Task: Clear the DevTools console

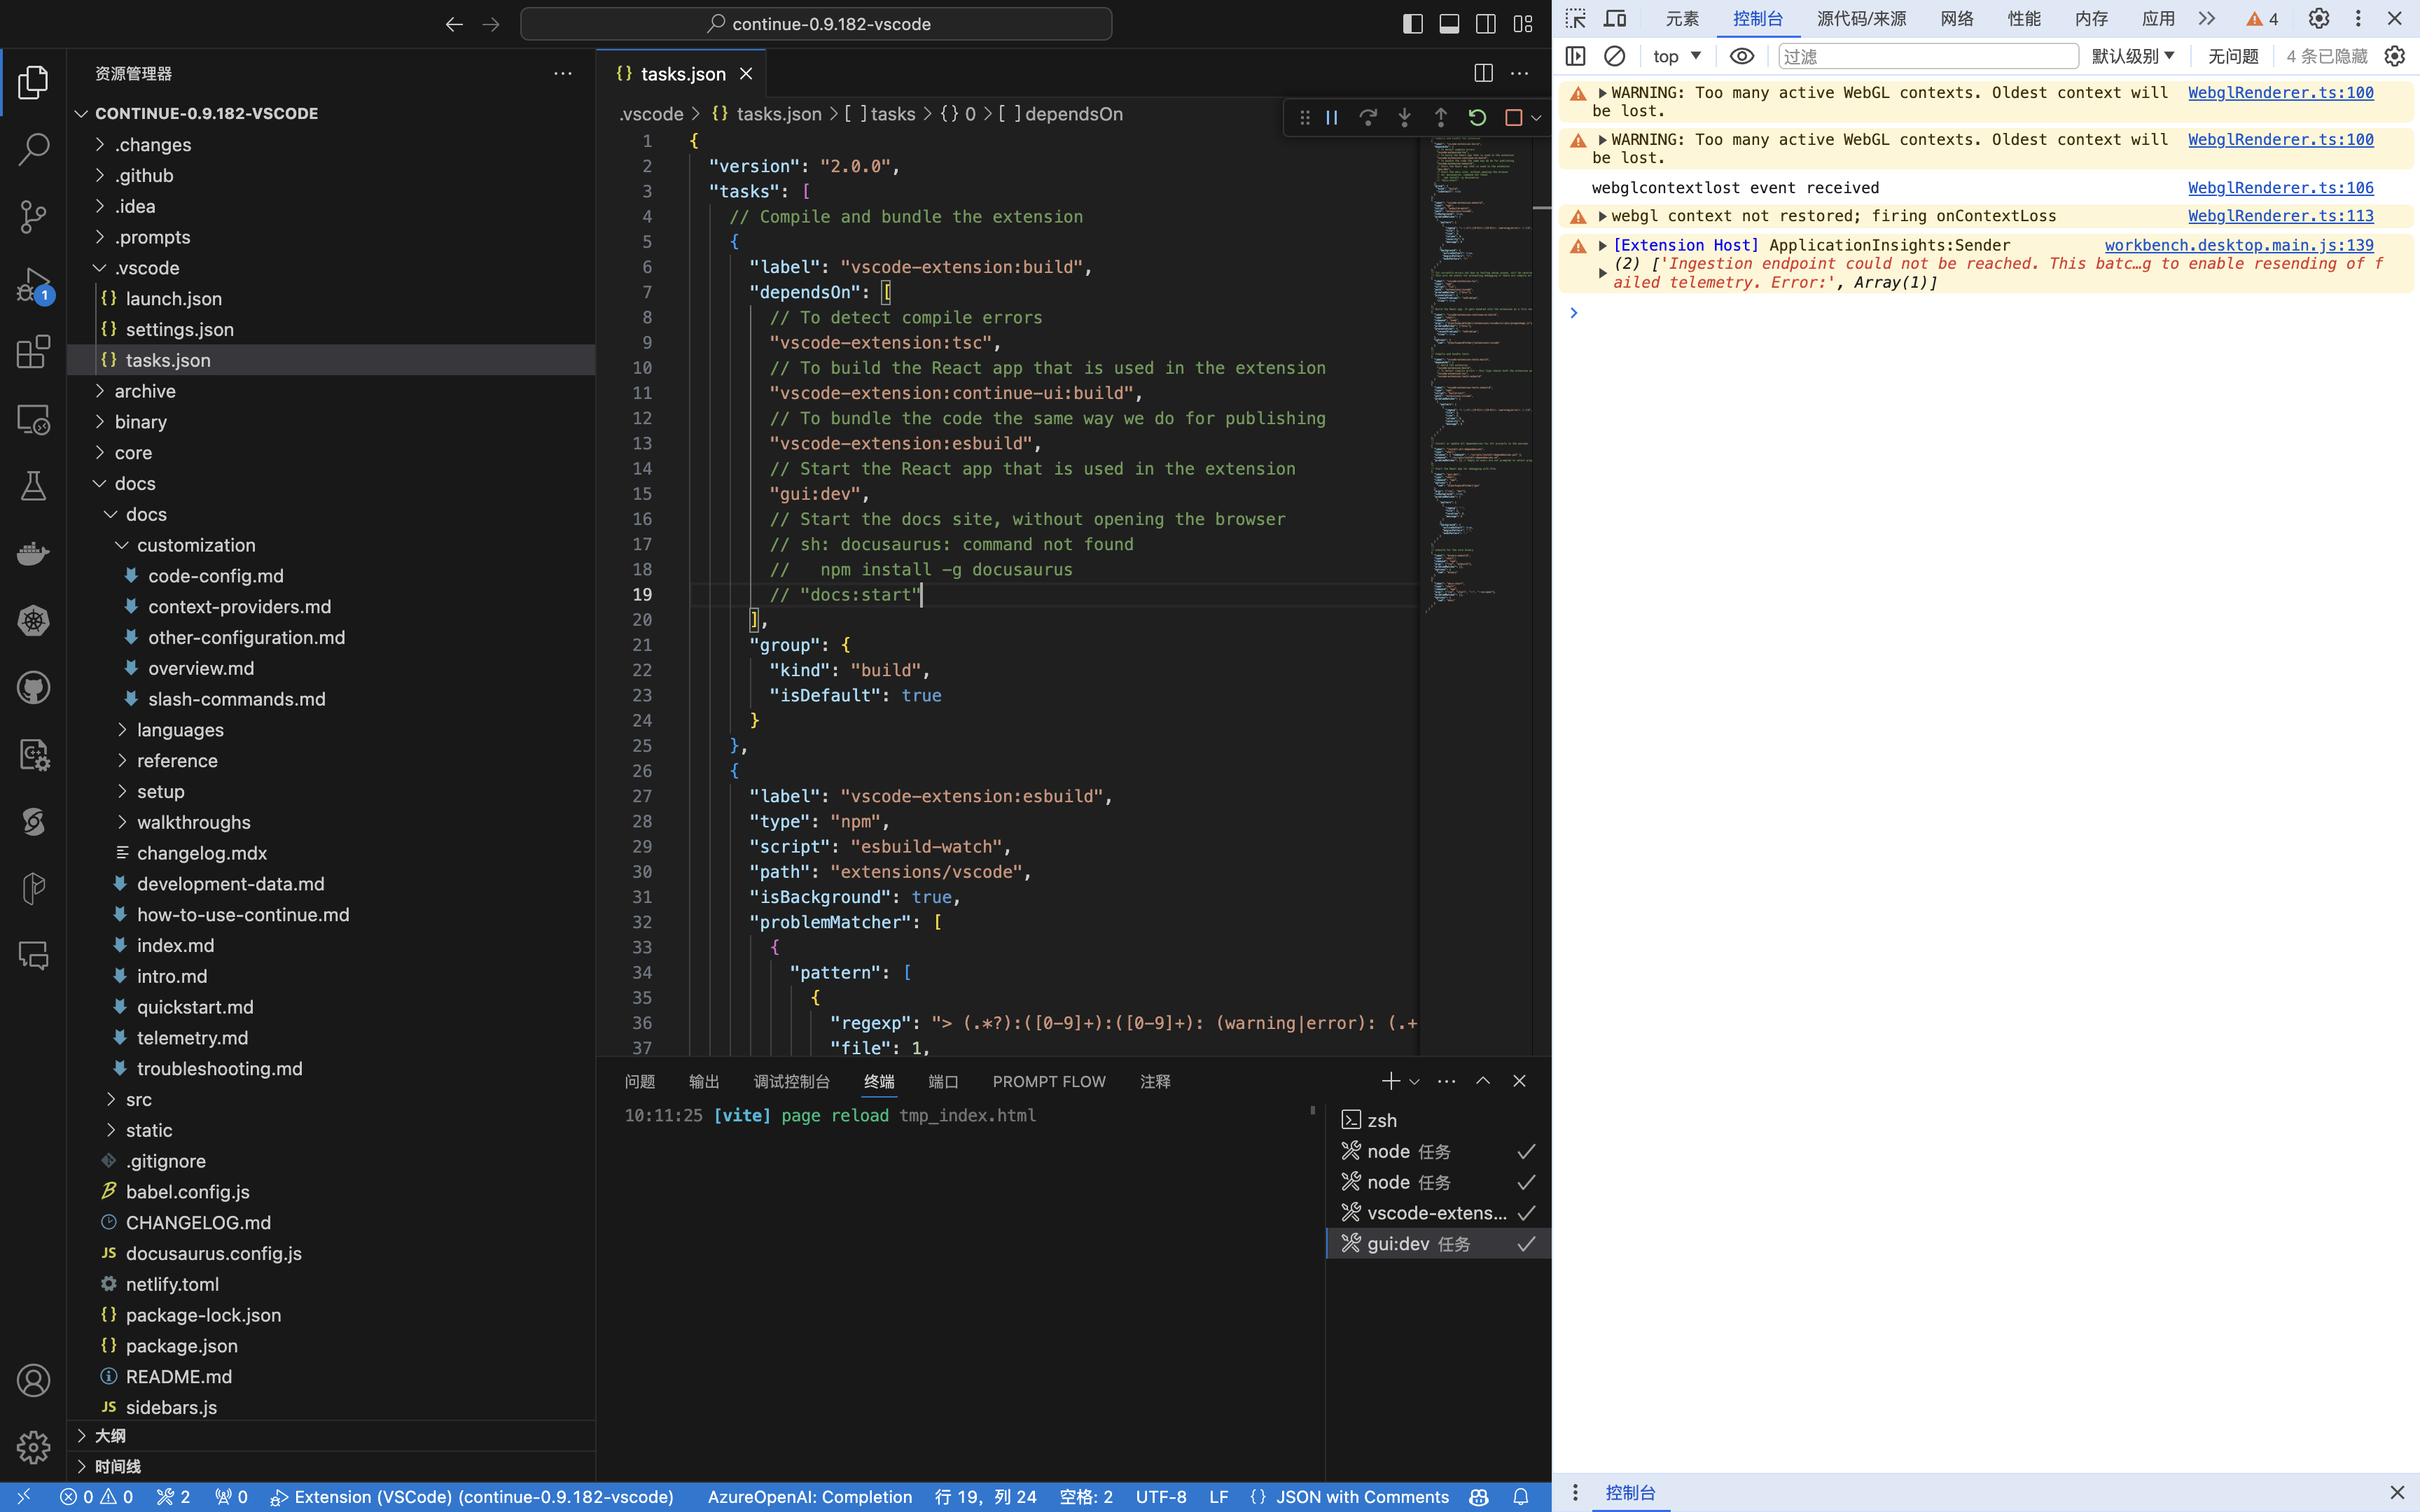Action: 1614,56
